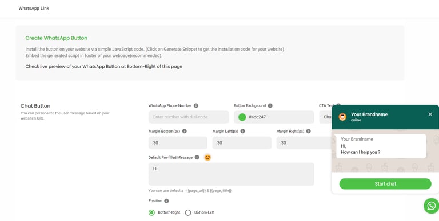
Task: Click into the Default Pre-filled Message textarea
Action: (232, 174)
